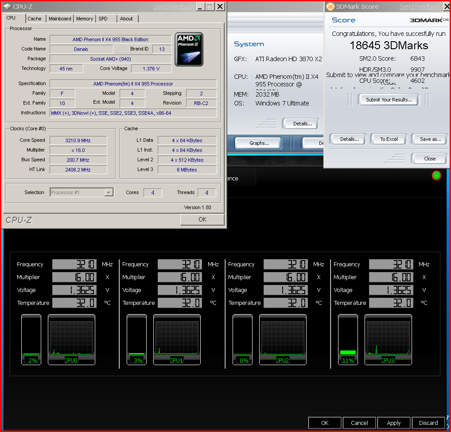Click Submit Your Results button
The image size is (451, 432).
[389, 100]
